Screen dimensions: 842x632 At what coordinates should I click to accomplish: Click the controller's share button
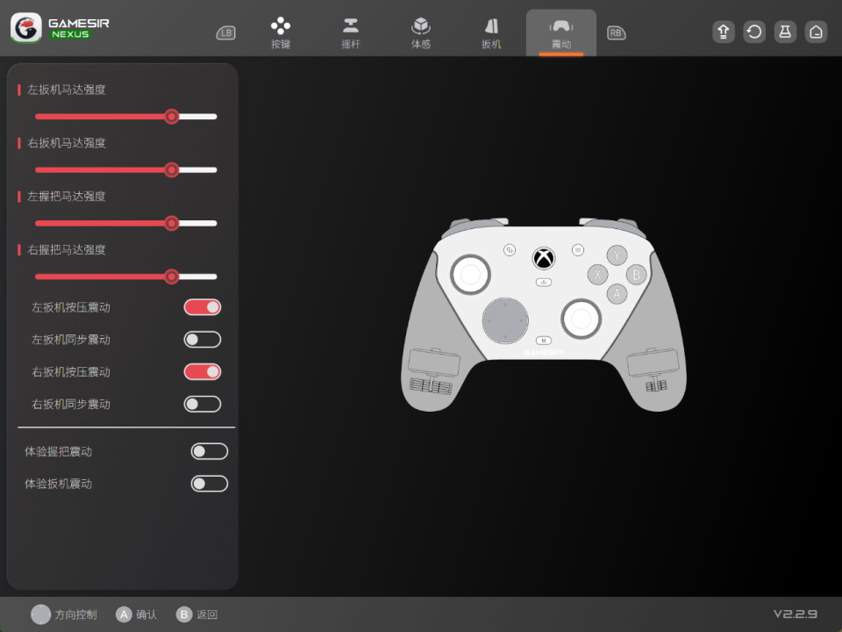544,282
